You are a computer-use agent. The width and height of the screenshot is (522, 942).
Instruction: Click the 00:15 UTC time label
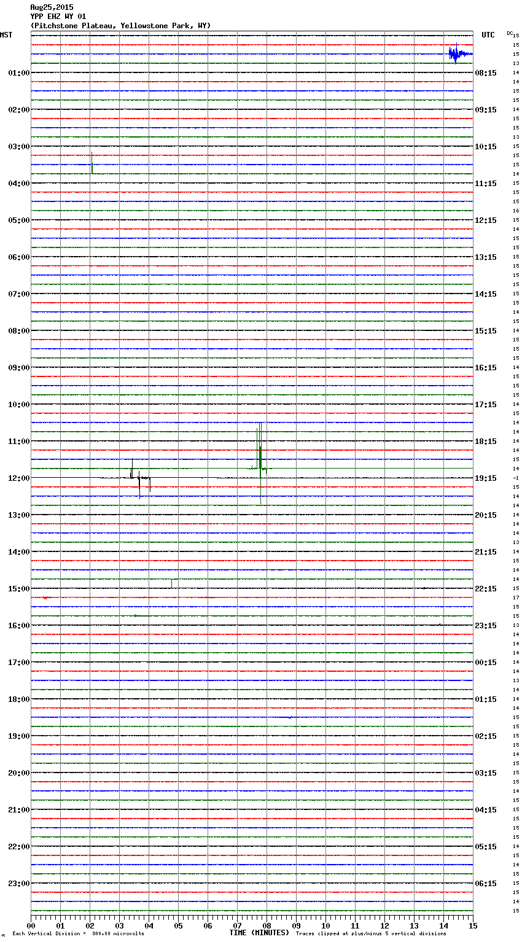(x=486, y=663)
